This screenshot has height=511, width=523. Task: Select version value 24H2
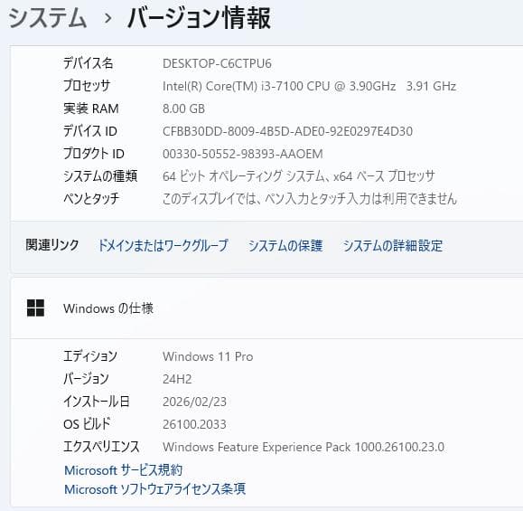177,379
